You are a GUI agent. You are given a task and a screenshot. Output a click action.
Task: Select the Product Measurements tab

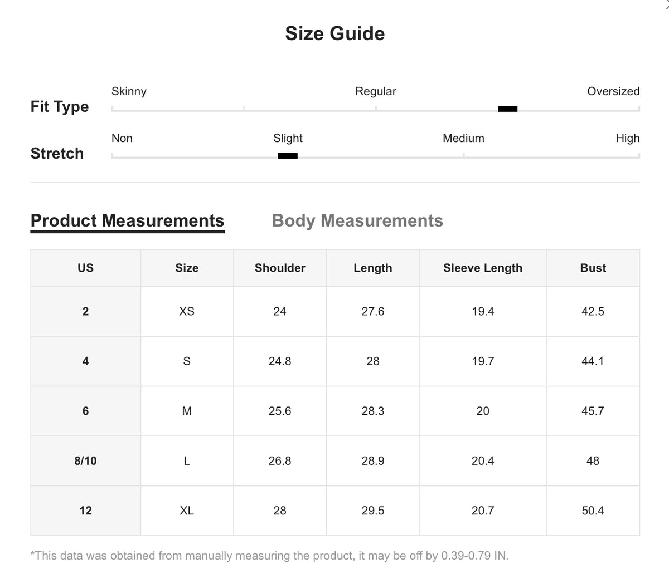coord(127,221)
